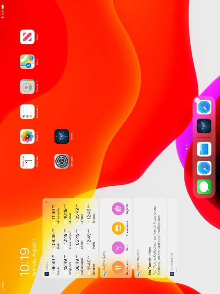Tap the Mumbai 10:19 PM entry

click(67, 215)
